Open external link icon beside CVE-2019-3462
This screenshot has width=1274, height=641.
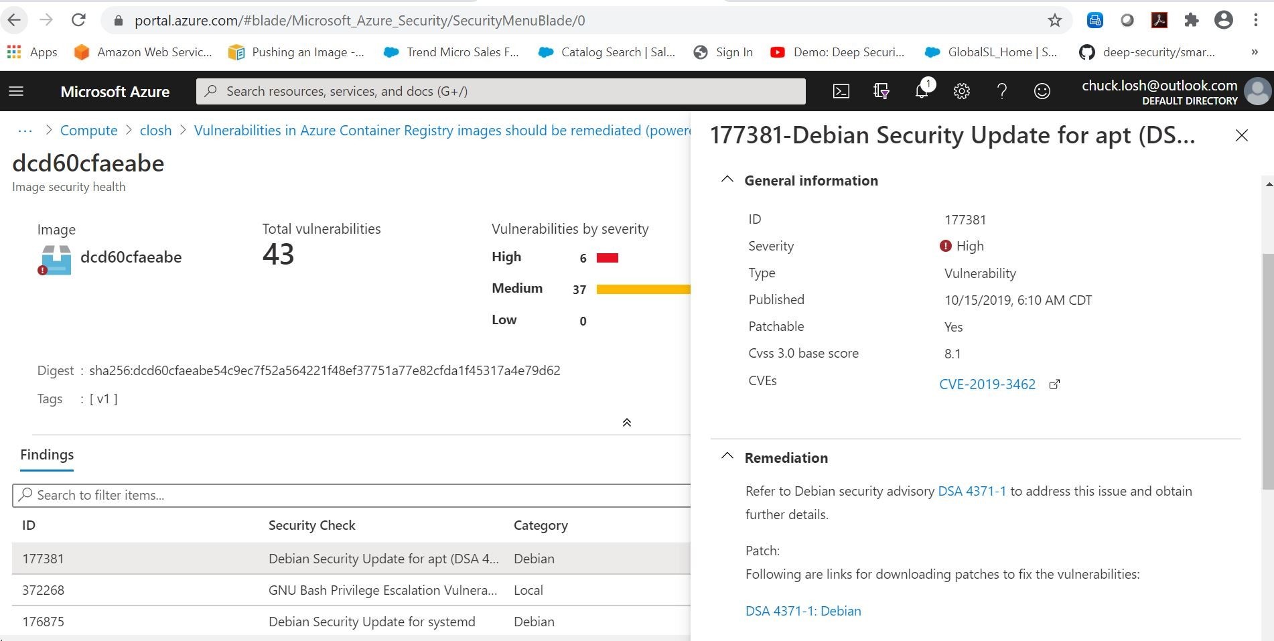(1054, 384)
